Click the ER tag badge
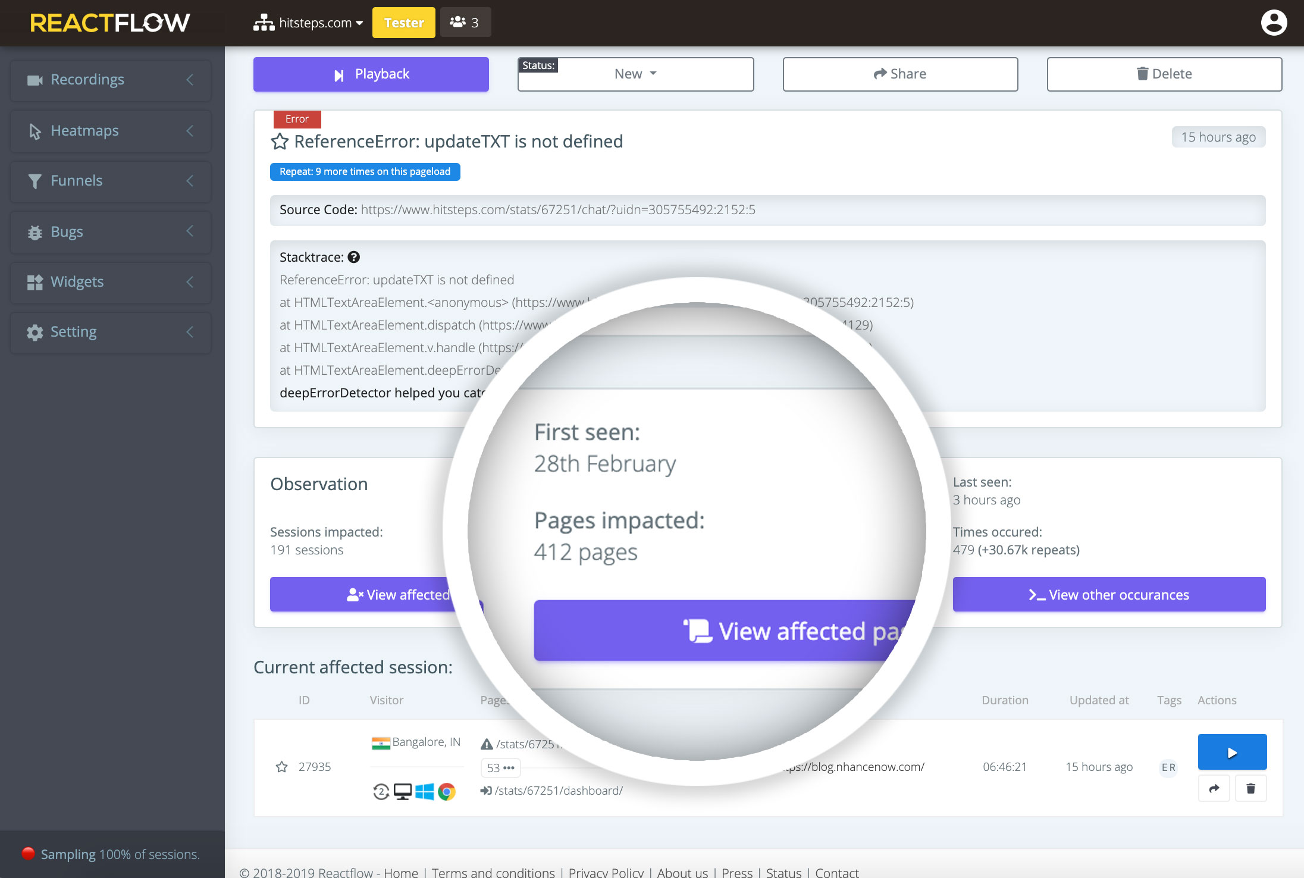The width and height of the screenshot is (1304, 878). coord(1168,767)
